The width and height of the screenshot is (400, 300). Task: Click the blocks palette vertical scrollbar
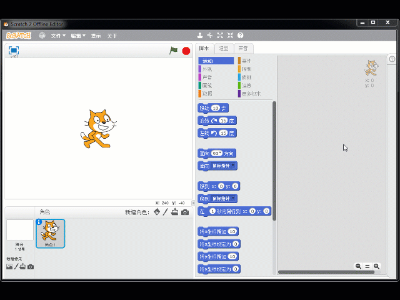274,161
